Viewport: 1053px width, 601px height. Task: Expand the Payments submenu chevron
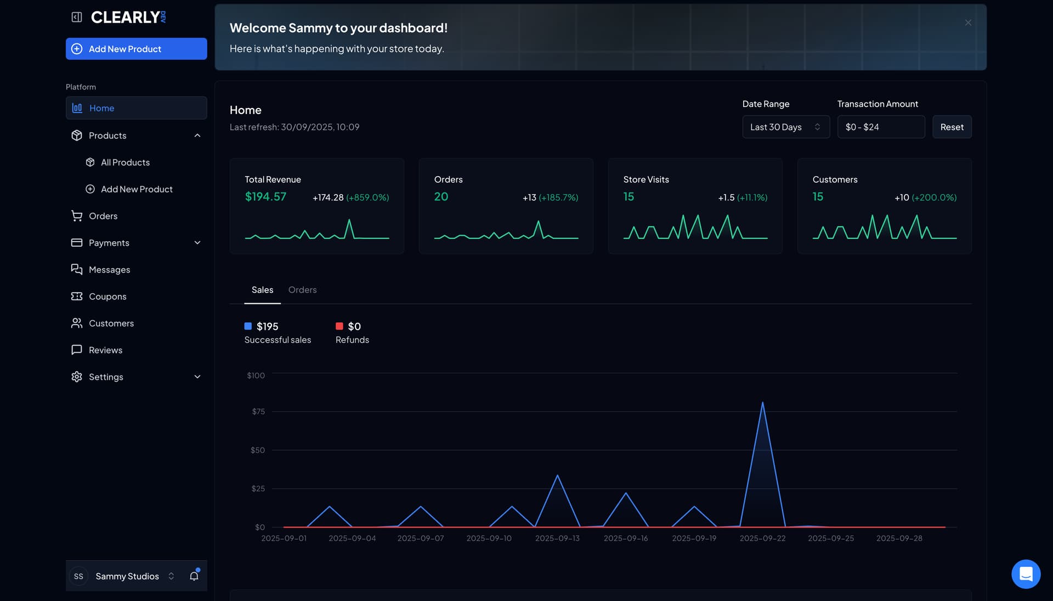[197, 243]
